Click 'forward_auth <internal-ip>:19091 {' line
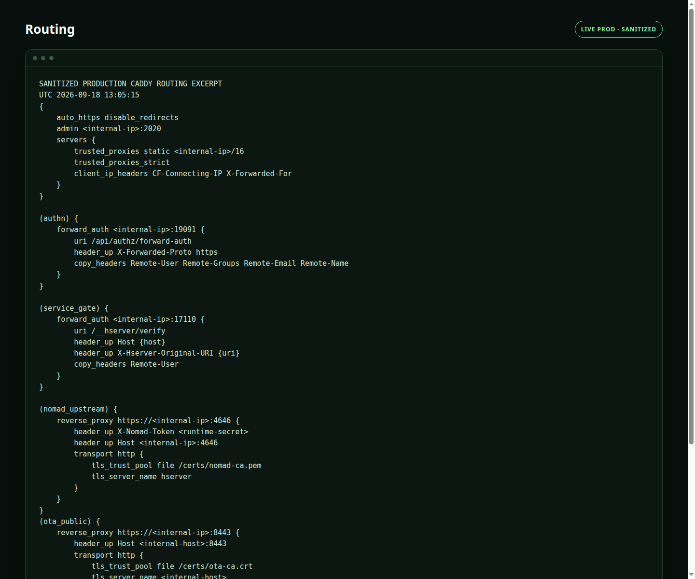Image resolution: width=695 pixels, height=579 pixels. point(130,230)
